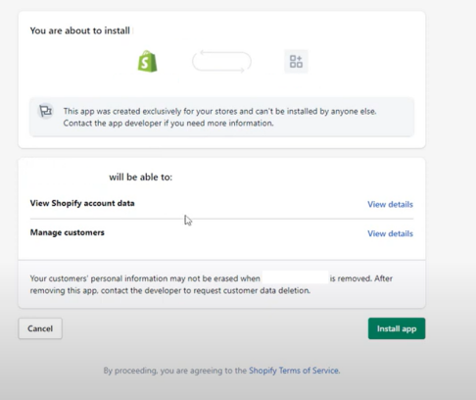Click the divider line between the two permissions
The image size is (476, 400).
click(x=221, y=219)
